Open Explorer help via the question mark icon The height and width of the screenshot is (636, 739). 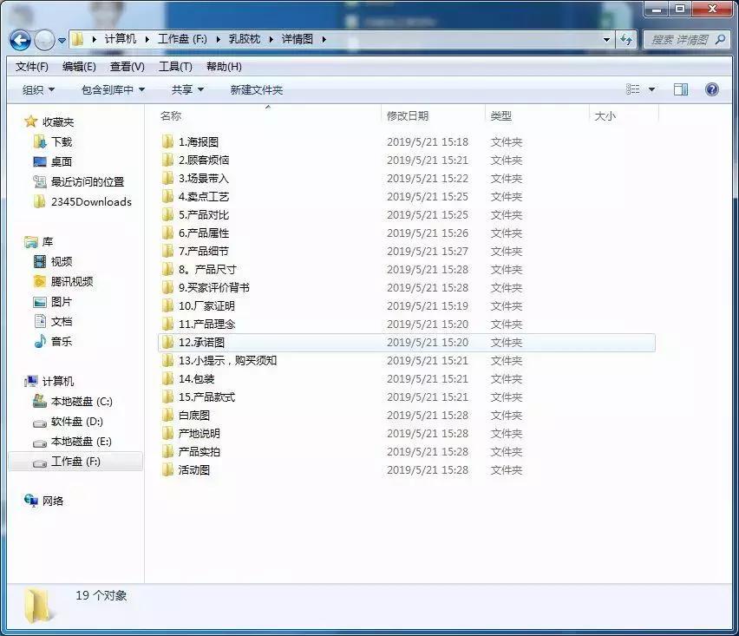(x=711, y=89)
